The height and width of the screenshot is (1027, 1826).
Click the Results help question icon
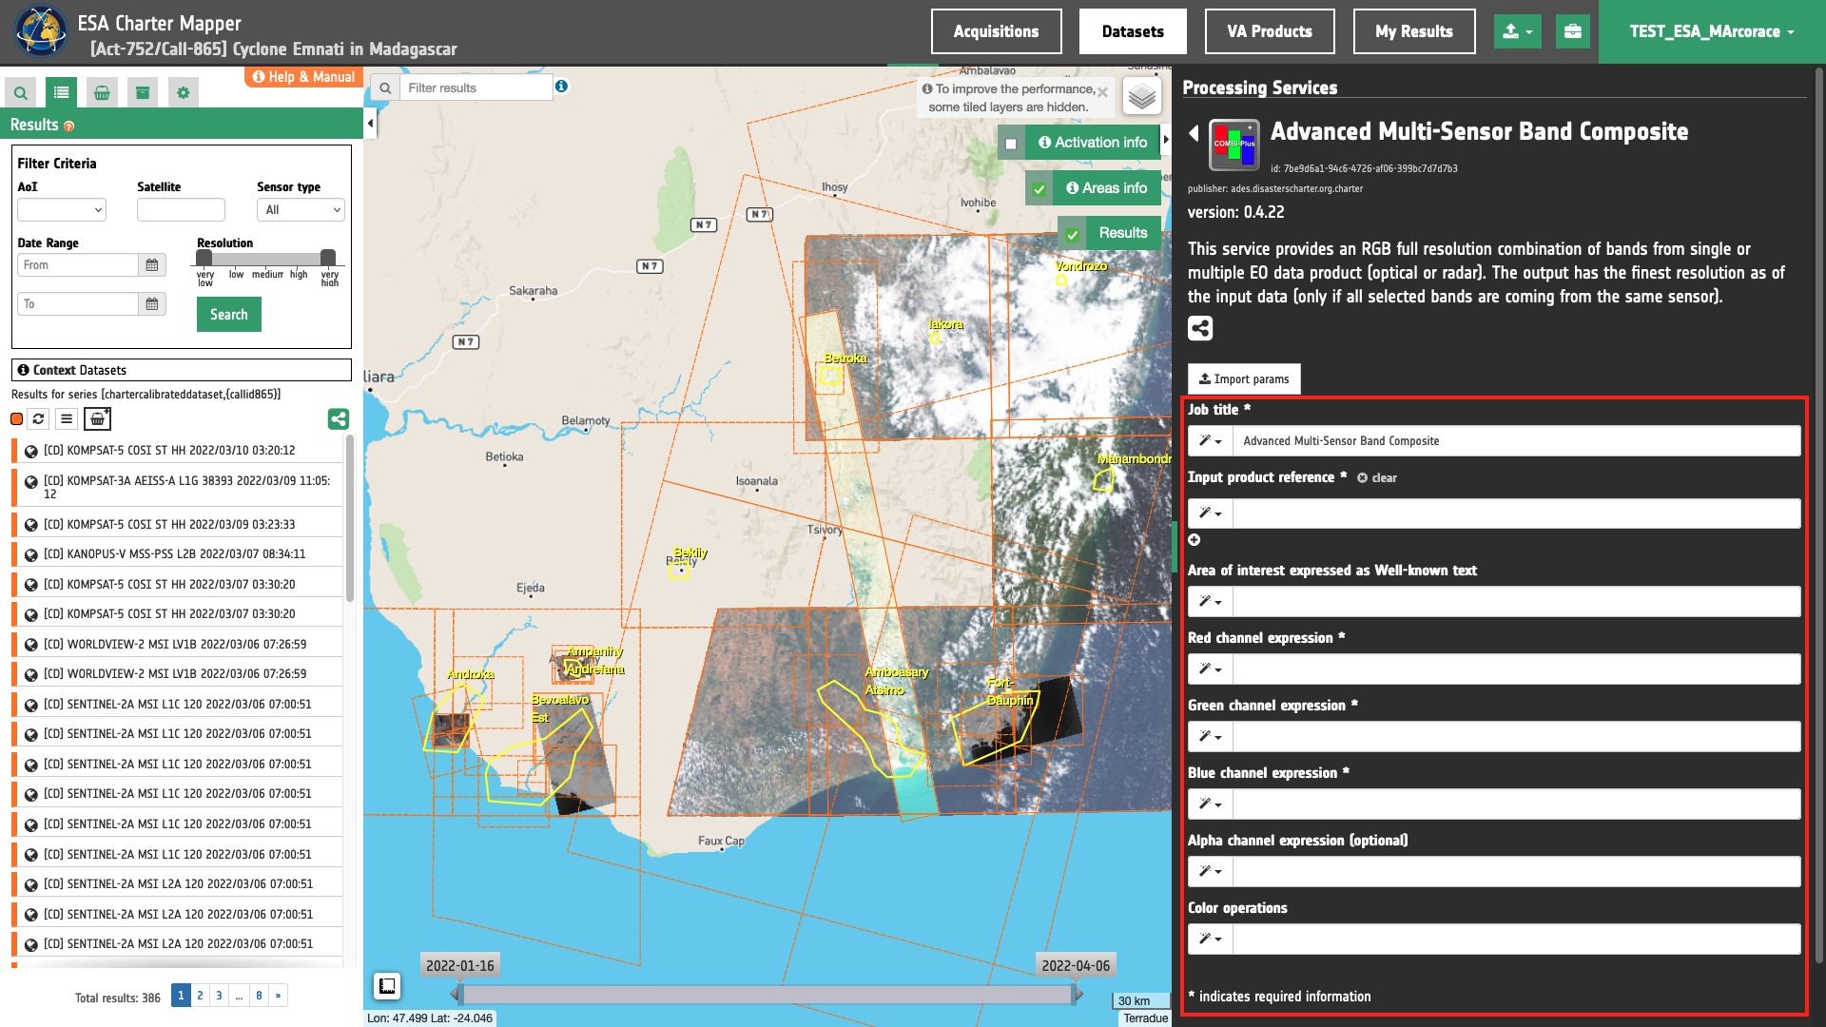point(69,126)
